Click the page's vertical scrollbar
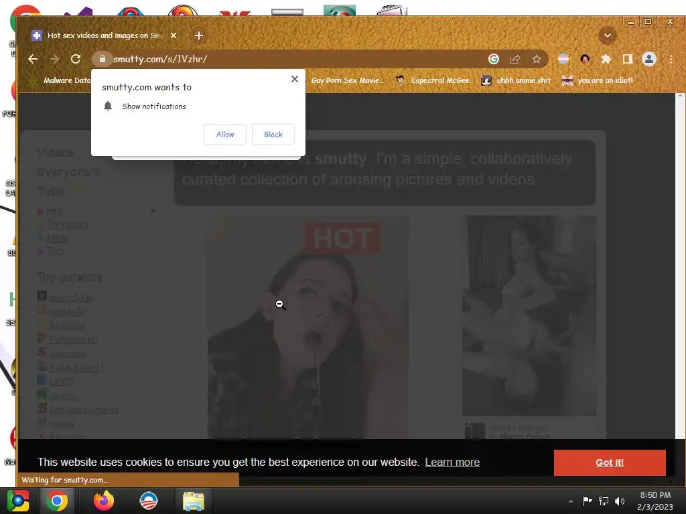This screenshot has width=686, height=514. pos(681,266)
